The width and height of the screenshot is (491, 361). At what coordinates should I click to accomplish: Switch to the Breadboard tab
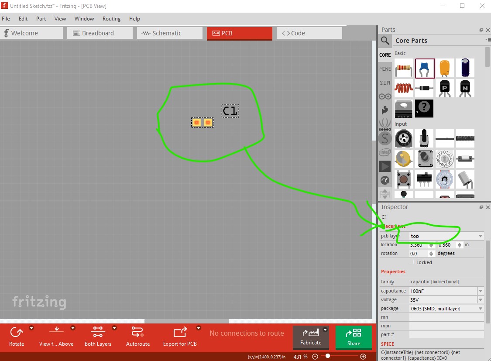[x=100, y=33]
